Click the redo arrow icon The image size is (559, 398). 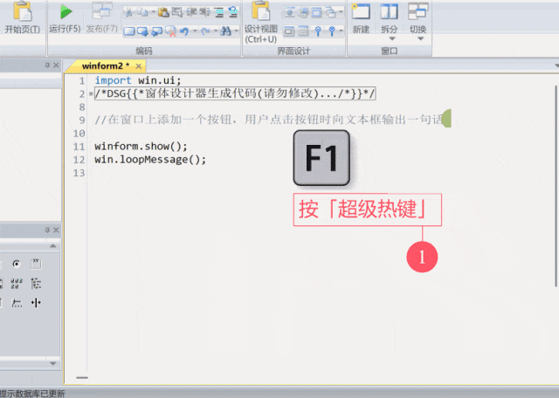tap(206, 31)
